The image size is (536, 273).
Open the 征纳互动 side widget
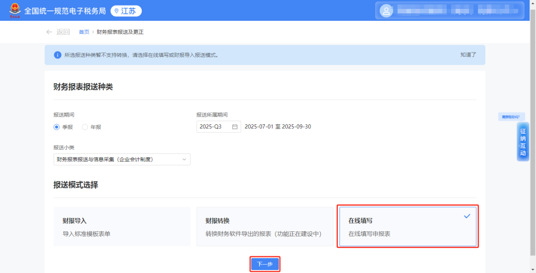pyautogui.click(x=523, y=143)
